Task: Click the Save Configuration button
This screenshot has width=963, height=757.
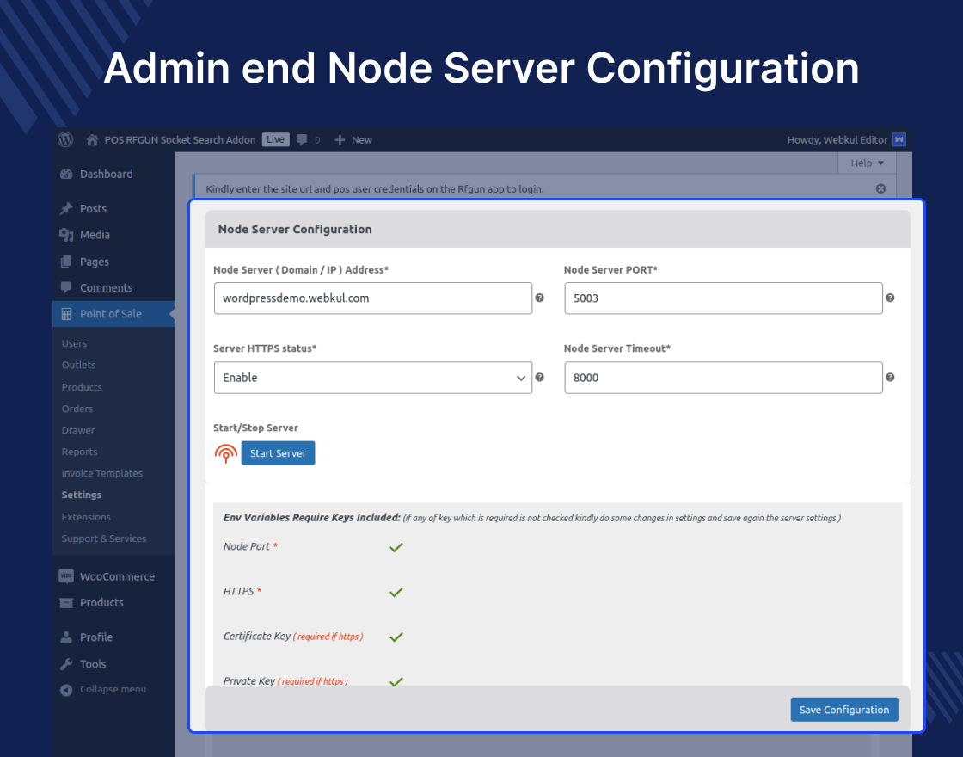Action: (844, 710)
